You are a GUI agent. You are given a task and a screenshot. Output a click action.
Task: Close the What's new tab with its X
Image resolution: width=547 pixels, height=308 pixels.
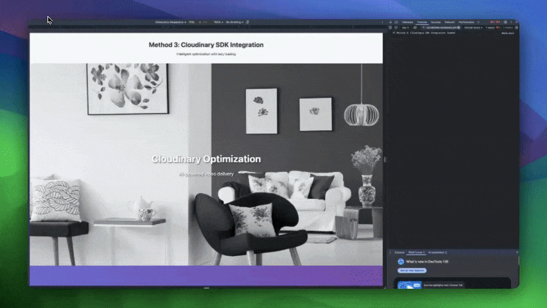coord(424,253)
